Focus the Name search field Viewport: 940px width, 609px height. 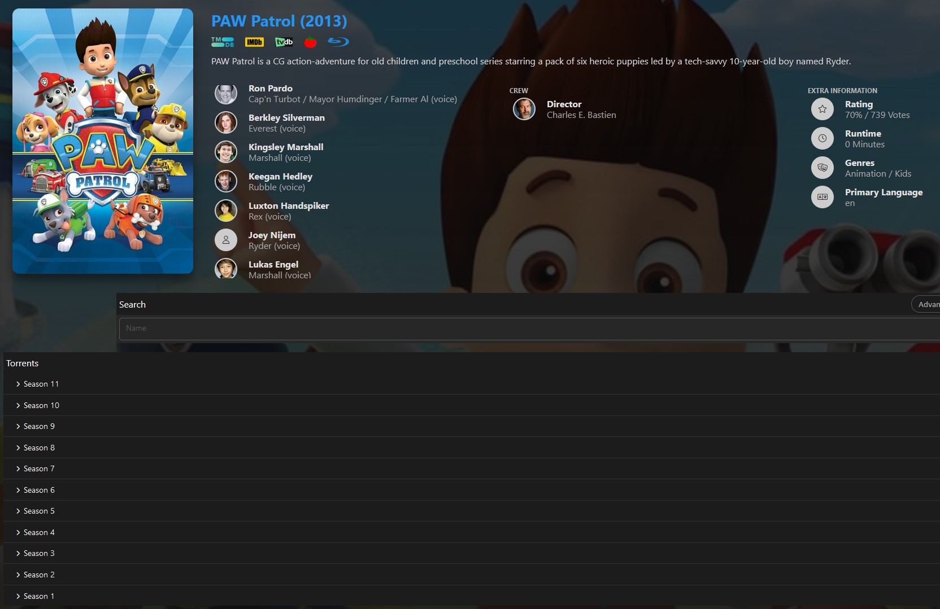(529, 328)
